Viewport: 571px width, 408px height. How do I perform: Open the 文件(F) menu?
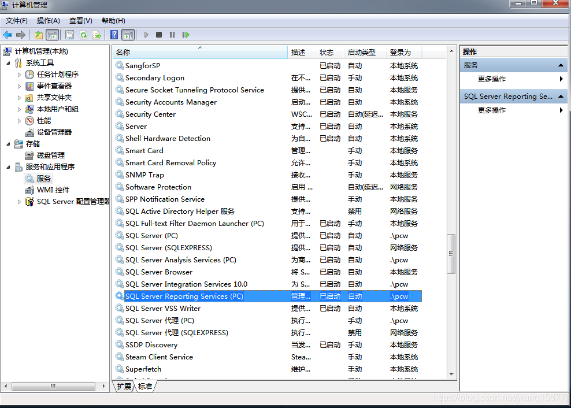17,21
